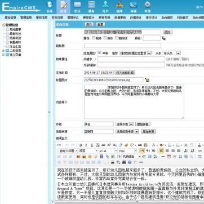Viewport: 204px width, 204px height.
Task: Click the 颜色 title color field
Action: tap(152, 38)
